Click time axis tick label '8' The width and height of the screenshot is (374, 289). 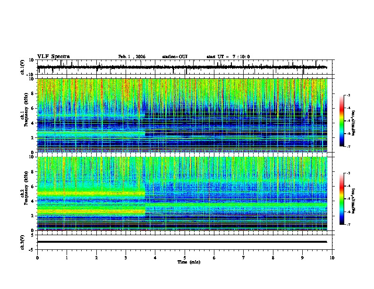[273, 258]
